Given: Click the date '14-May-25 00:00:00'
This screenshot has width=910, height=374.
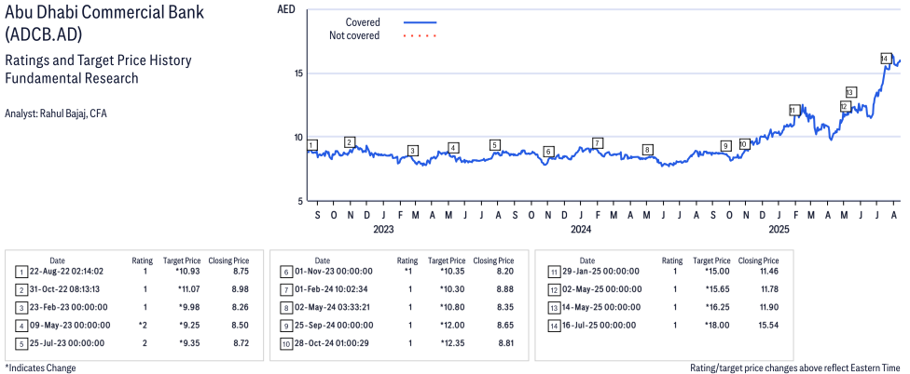Looking at the screenshot, I should 601,307.
